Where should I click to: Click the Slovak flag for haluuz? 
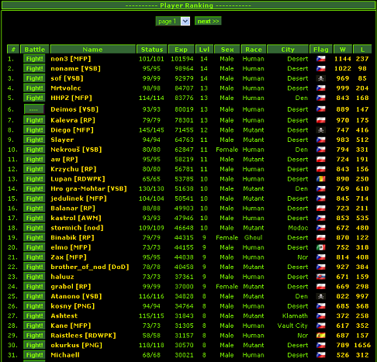pyautogui.click(x=321, y=277)
